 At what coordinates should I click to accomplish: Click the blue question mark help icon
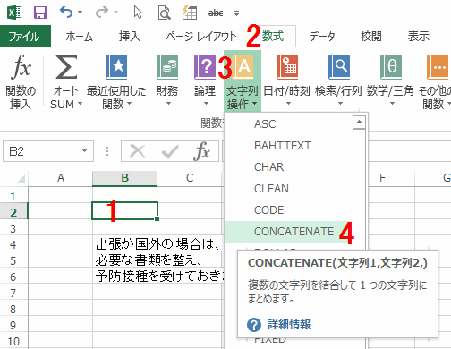tap(254, 325)
